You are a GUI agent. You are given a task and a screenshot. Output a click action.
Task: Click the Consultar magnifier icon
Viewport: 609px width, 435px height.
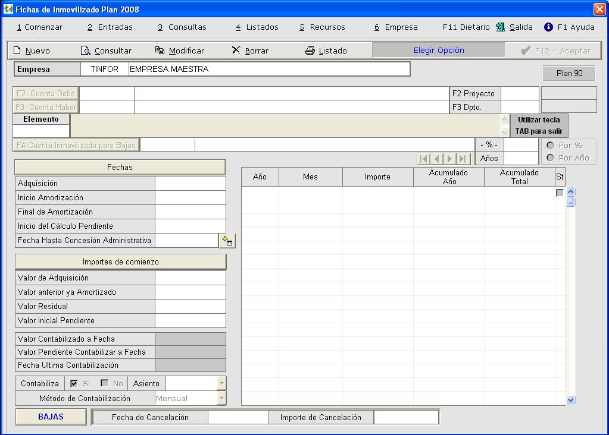(85, 51)
